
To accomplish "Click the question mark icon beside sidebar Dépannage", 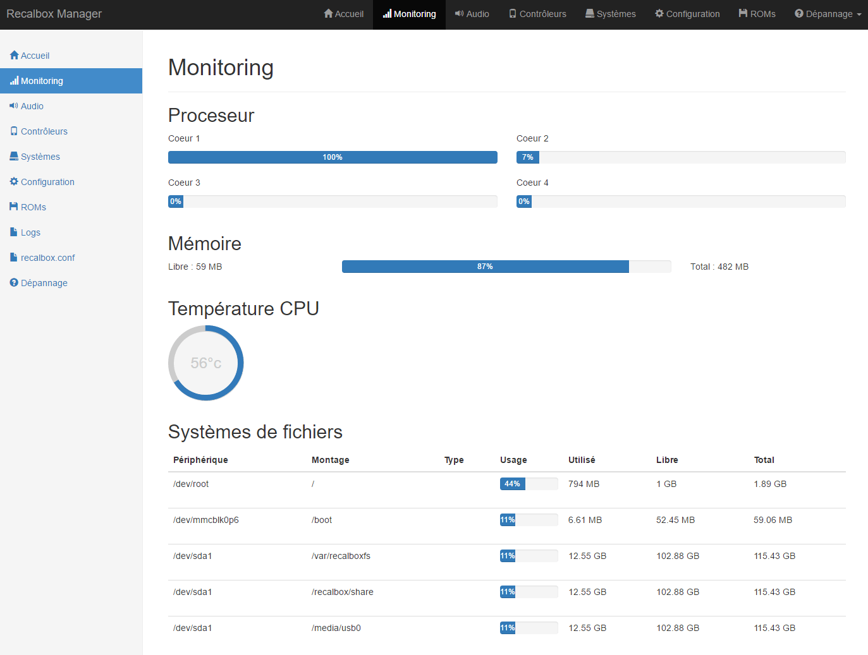I will click(14, 283).
